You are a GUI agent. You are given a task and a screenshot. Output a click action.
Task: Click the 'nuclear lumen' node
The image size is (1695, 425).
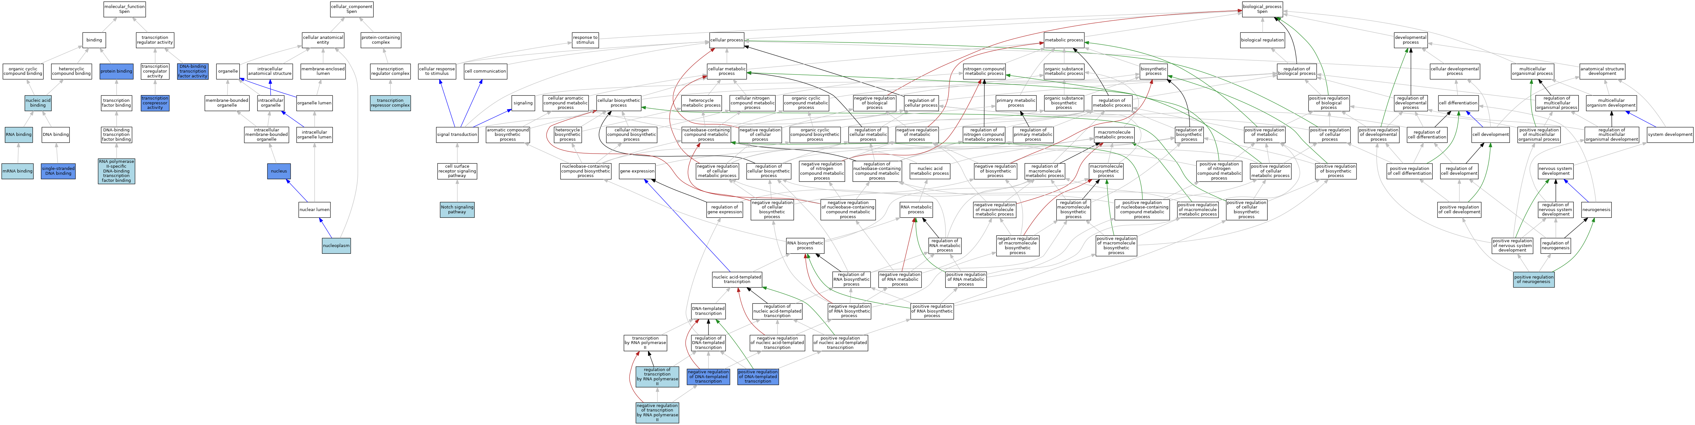tap(314, 210)
